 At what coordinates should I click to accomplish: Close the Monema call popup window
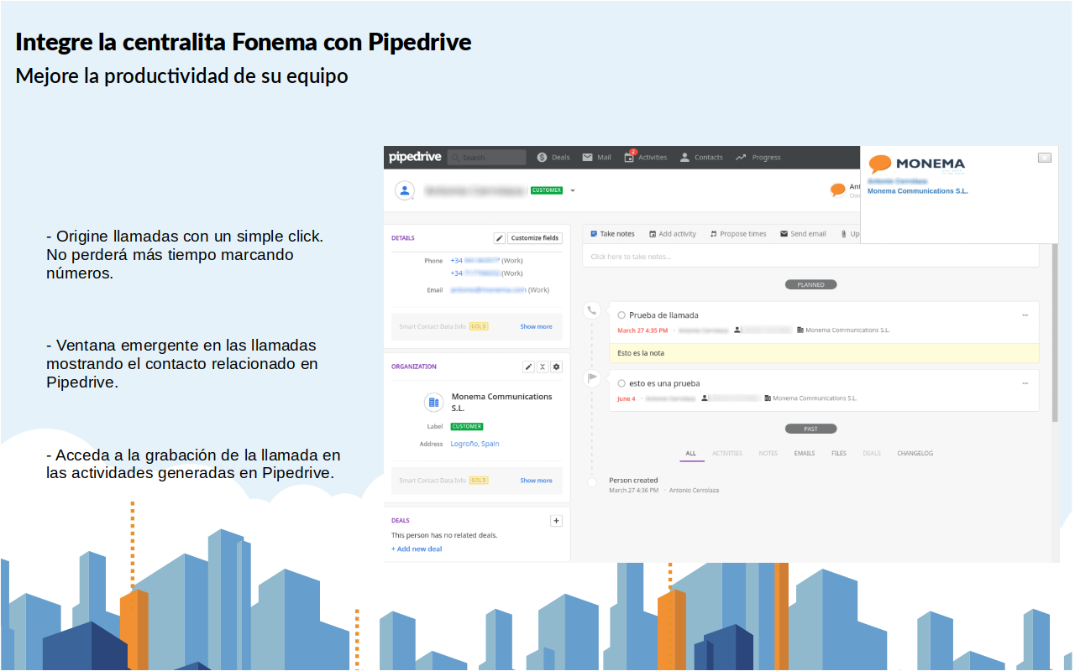tap(1044, 158)
